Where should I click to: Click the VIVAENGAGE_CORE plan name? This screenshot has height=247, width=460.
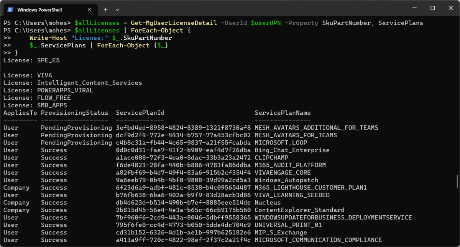[x=283, y=172]
